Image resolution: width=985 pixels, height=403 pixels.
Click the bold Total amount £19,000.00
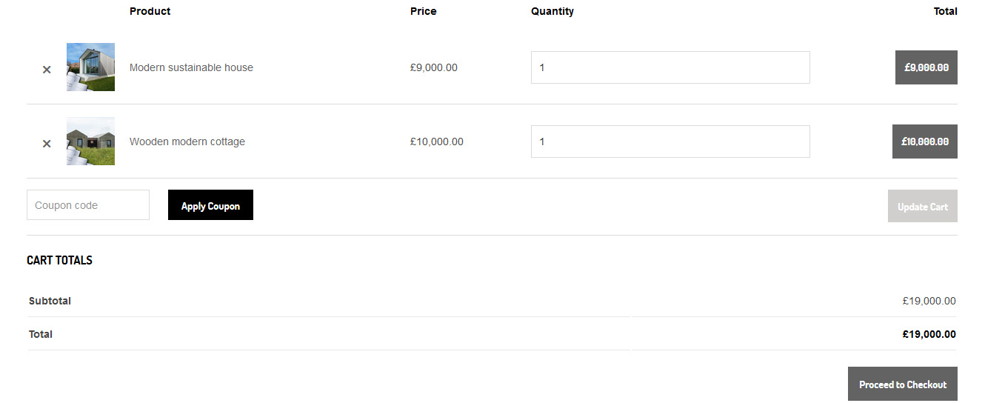929,334
